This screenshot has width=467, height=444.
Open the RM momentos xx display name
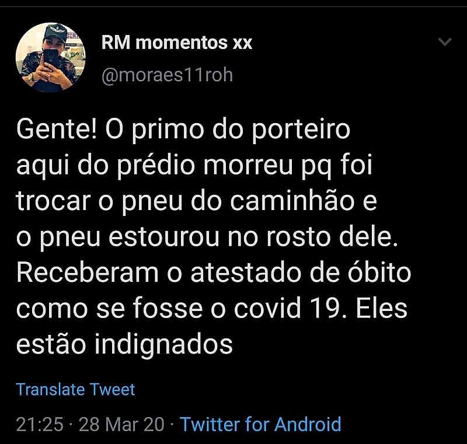coord(177,43)
